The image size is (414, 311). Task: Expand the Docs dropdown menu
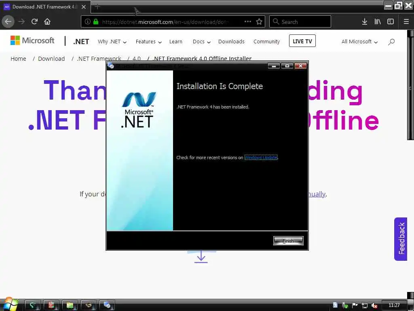(201, 42)
